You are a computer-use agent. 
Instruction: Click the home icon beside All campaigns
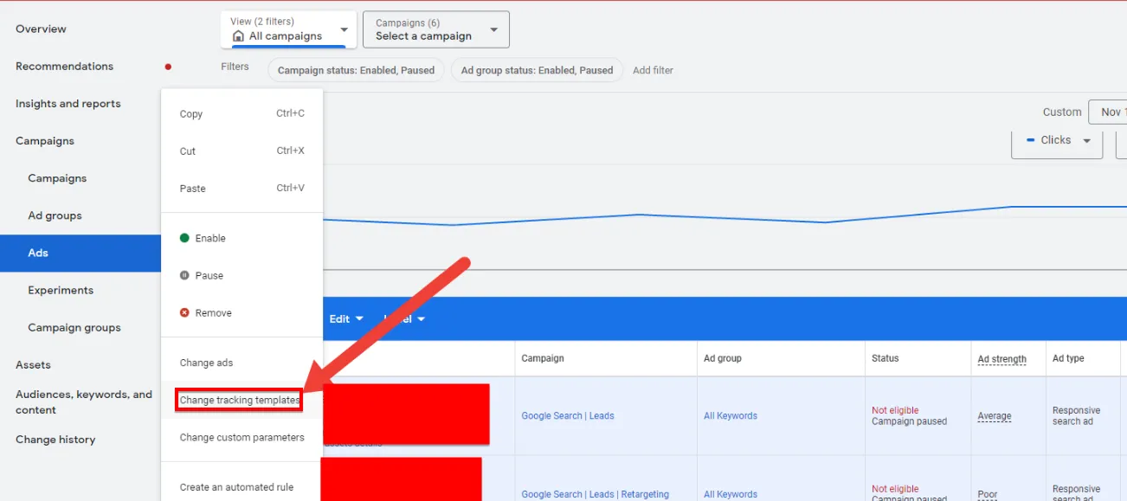pos(239,36)
